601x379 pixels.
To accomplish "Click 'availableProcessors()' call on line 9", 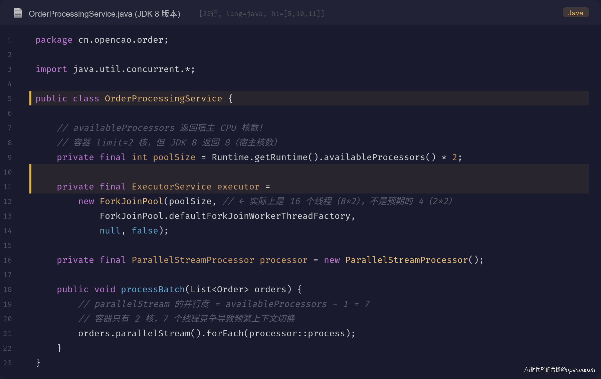I will coord(380,157).
